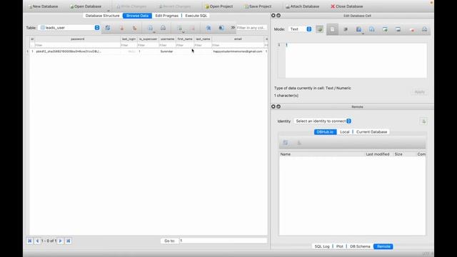The height and width of the screenshot is (257, 457).
Task: Click the Save Project toolbar button
Action: click(x=258, y=6)
